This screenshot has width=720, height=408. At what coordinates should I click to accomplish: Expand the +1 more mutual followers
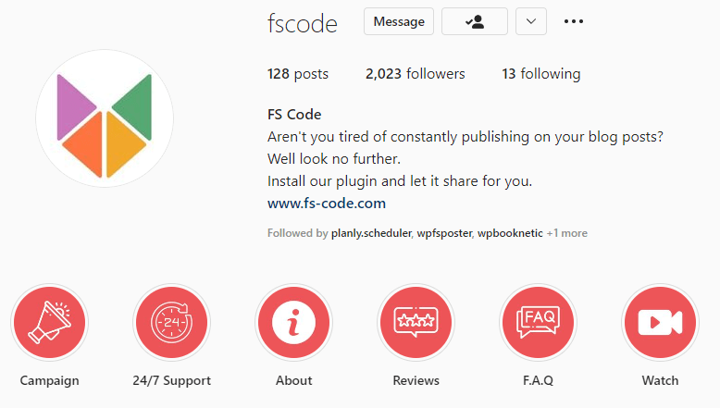click(567, 233)
